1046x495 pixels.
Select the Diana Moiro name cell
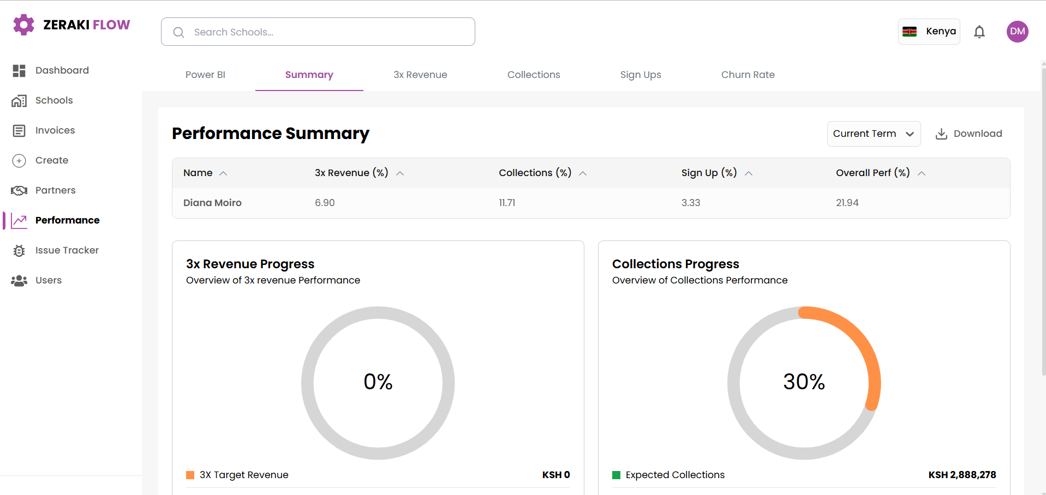click(212, 203)
